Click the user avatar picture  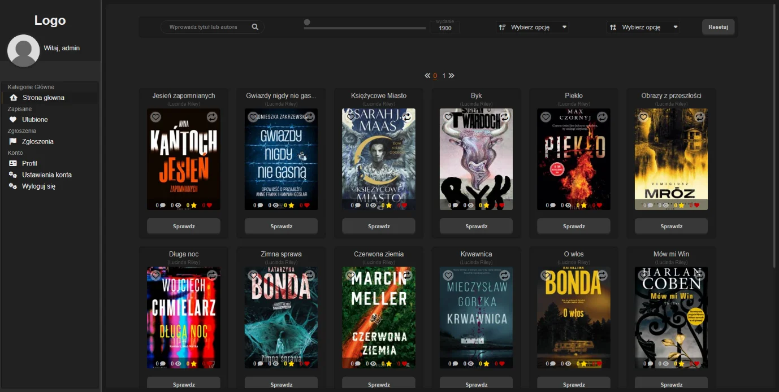point(23,51)
